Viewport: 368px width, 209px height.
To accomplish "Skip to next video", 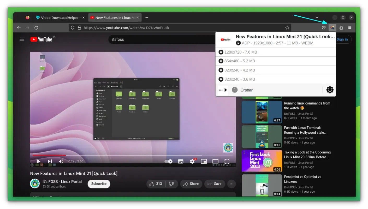I will click(50, 161).
